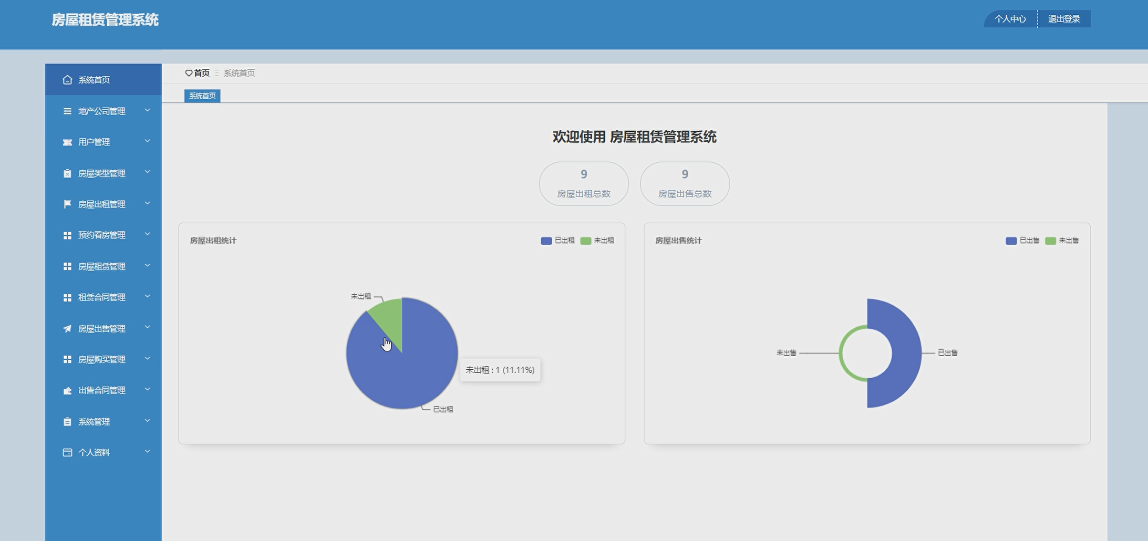Screen dimensions: 1148x541
Task: Expand the 出售合同管理 chevron
Action: click(148, 389)
